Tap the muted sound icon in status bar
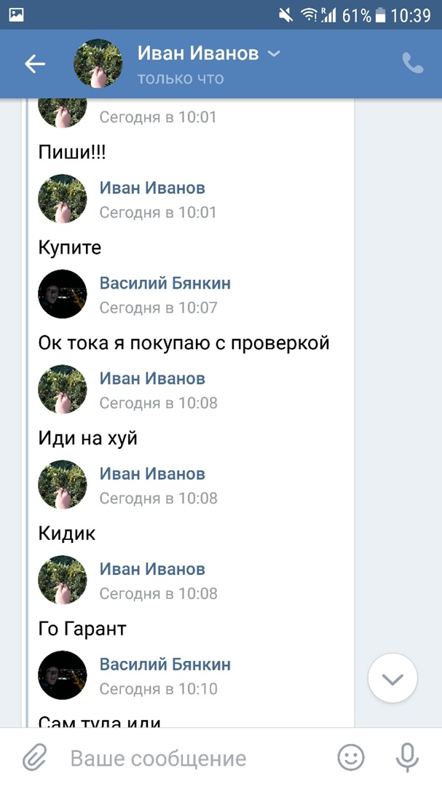Image resolution: width=442 pixels, height=787 pixels. 287,15
